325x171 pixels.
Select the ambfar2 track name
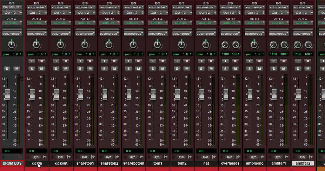(303, 163)
